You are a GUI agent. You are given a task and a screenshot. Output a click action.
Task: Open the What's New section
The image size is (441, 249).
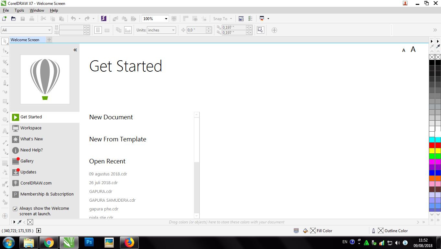[44, 139]
